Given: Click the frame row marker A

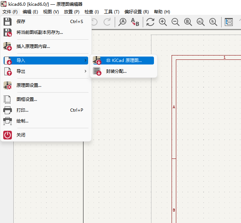Looking at the screenshot, I should (174, 107).
